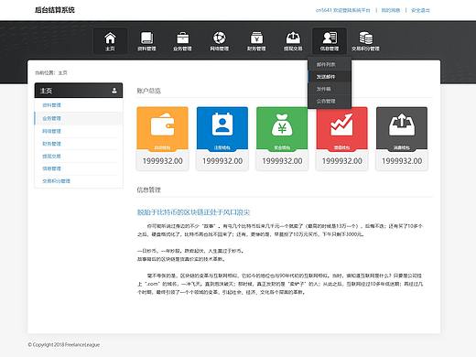The width and height of the screenshot is (476, 357).
Task: Click the red trend chart card icon
Action: [341, 124]
